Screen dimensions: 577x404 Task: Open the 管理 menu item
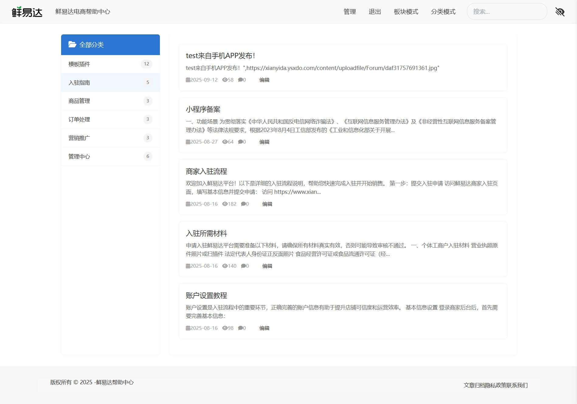tap(350, 12)
